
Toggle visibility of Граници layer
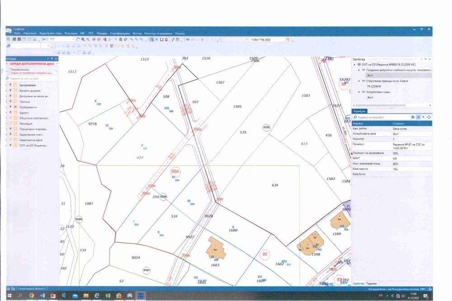click(x=10, y=102)
